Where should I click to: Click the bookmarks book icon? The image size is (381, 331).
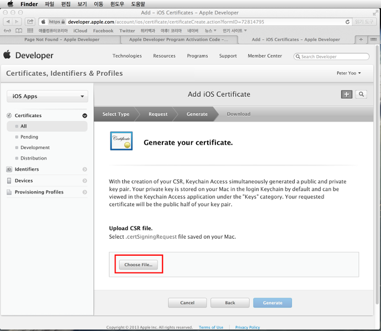[x=19, y=31]
